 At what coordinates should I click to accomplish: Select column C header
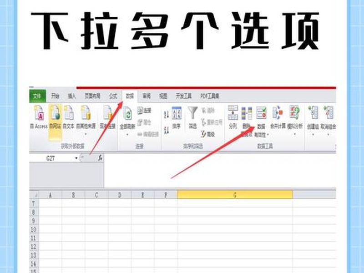96,195
